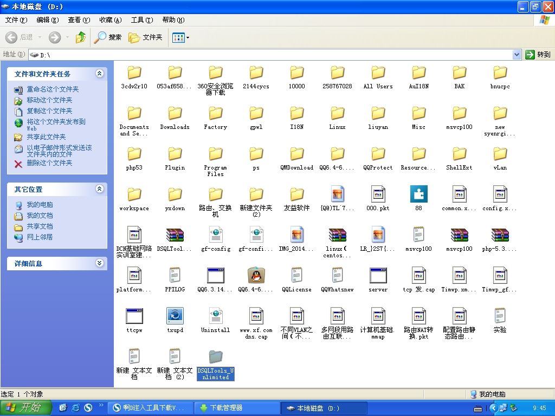Click 将这个文件夹发布到 Web link
The image size is (555, 416).
click(x=56, y=125)
